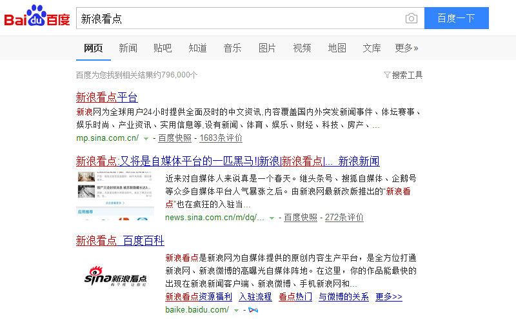This screenshot has width=516, height=319.
Task: View 272条评价 reviews link
Action: point(344,218)
